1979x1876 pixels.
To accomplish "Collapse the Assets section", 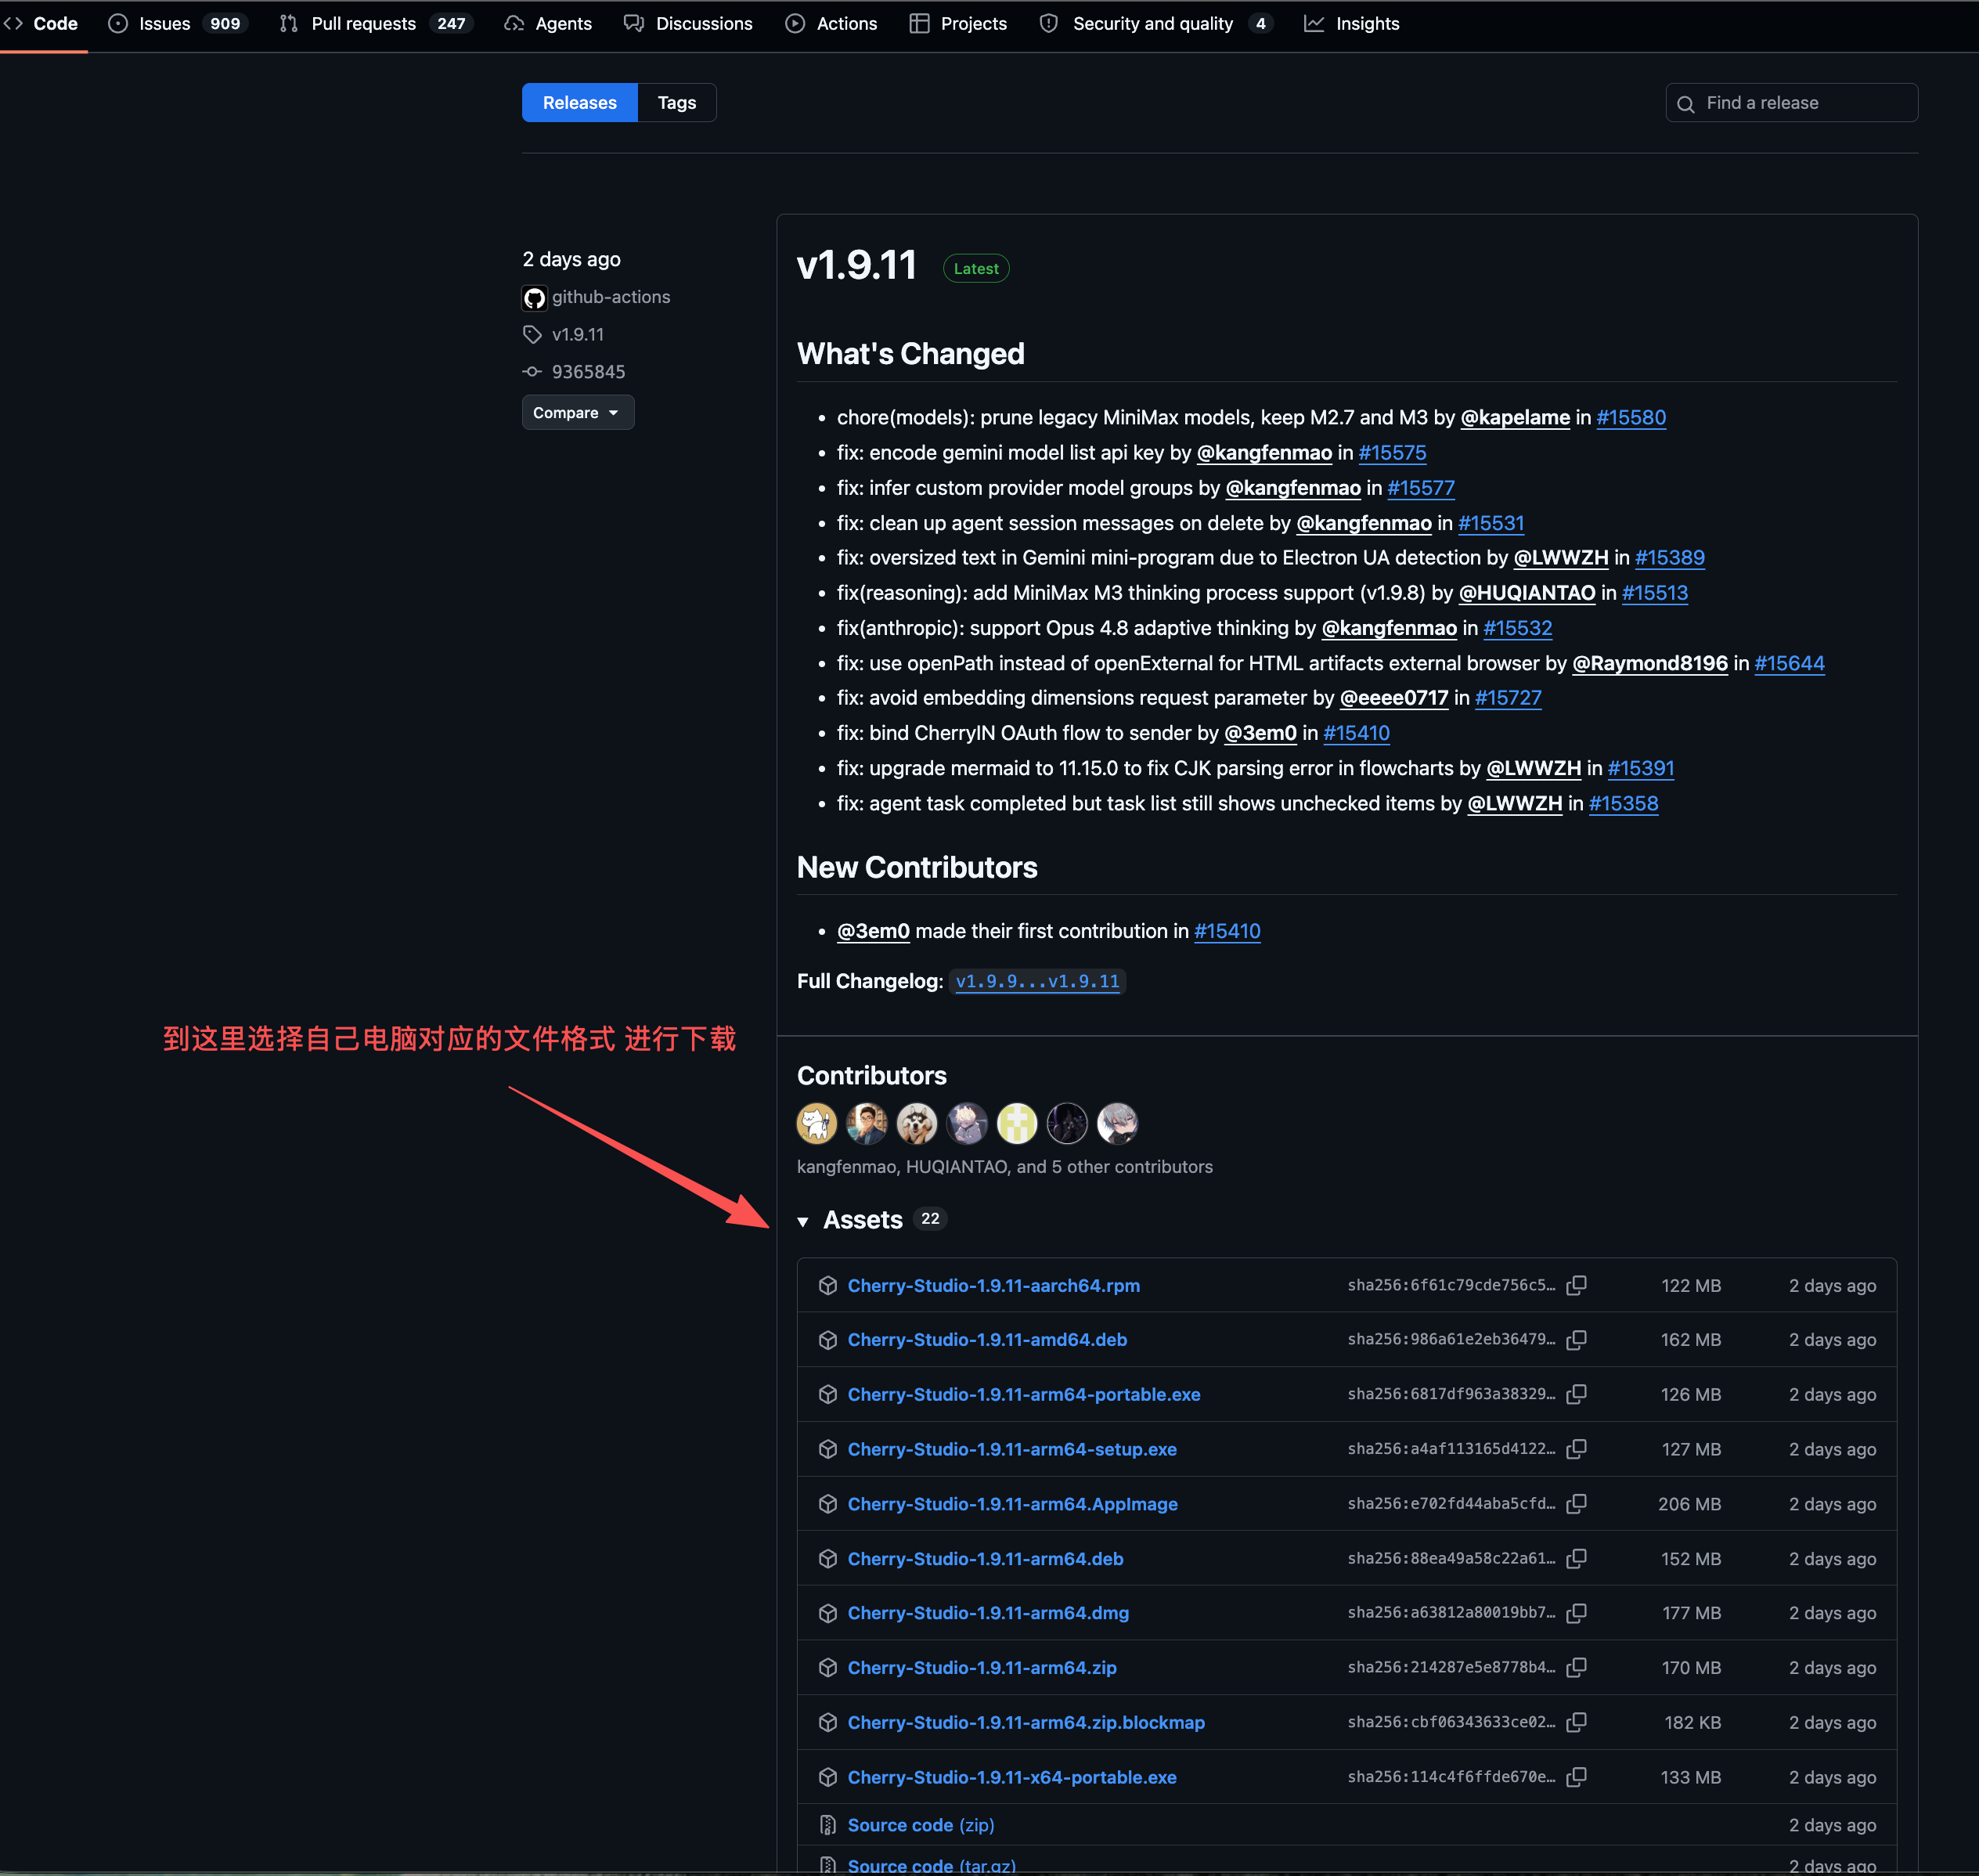I will pyautogui.click(x=802, y=1221).
